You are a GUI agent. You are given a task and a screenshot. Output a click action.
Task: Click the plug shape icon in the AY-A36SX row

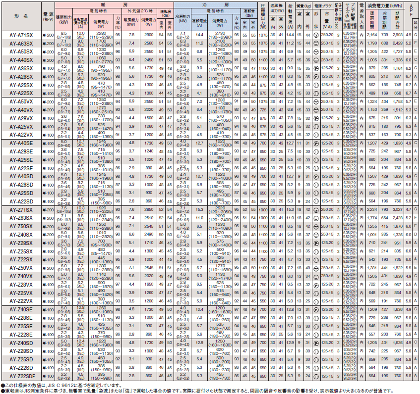[316, 68]
